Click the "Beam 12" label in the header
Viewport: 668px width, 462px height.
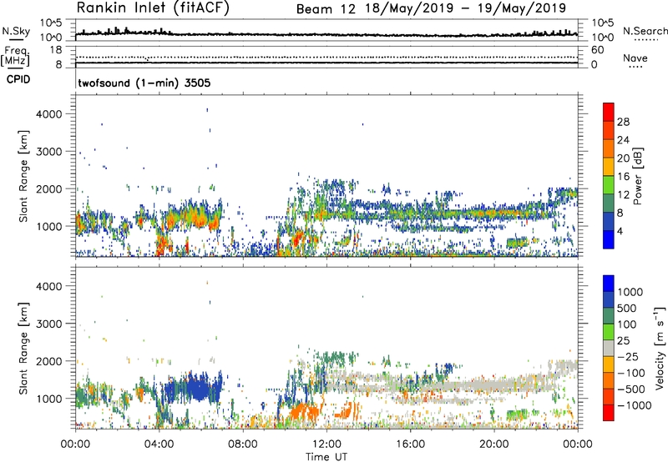coord(326,8)
